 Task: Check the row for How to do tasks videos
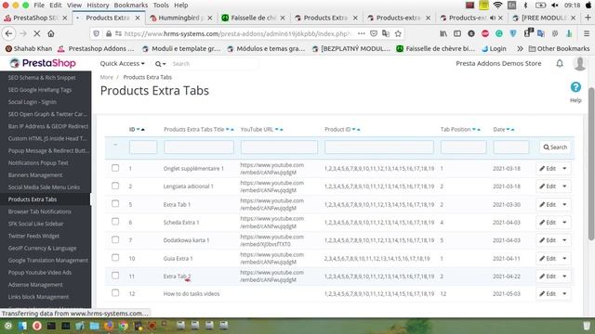(115, 293)
